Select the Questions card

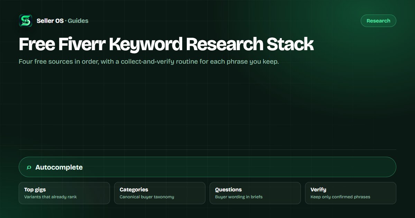point(255,193)
